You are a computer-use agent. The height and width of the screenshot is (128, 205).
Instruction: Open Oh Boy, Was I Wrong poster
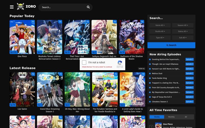77,90
